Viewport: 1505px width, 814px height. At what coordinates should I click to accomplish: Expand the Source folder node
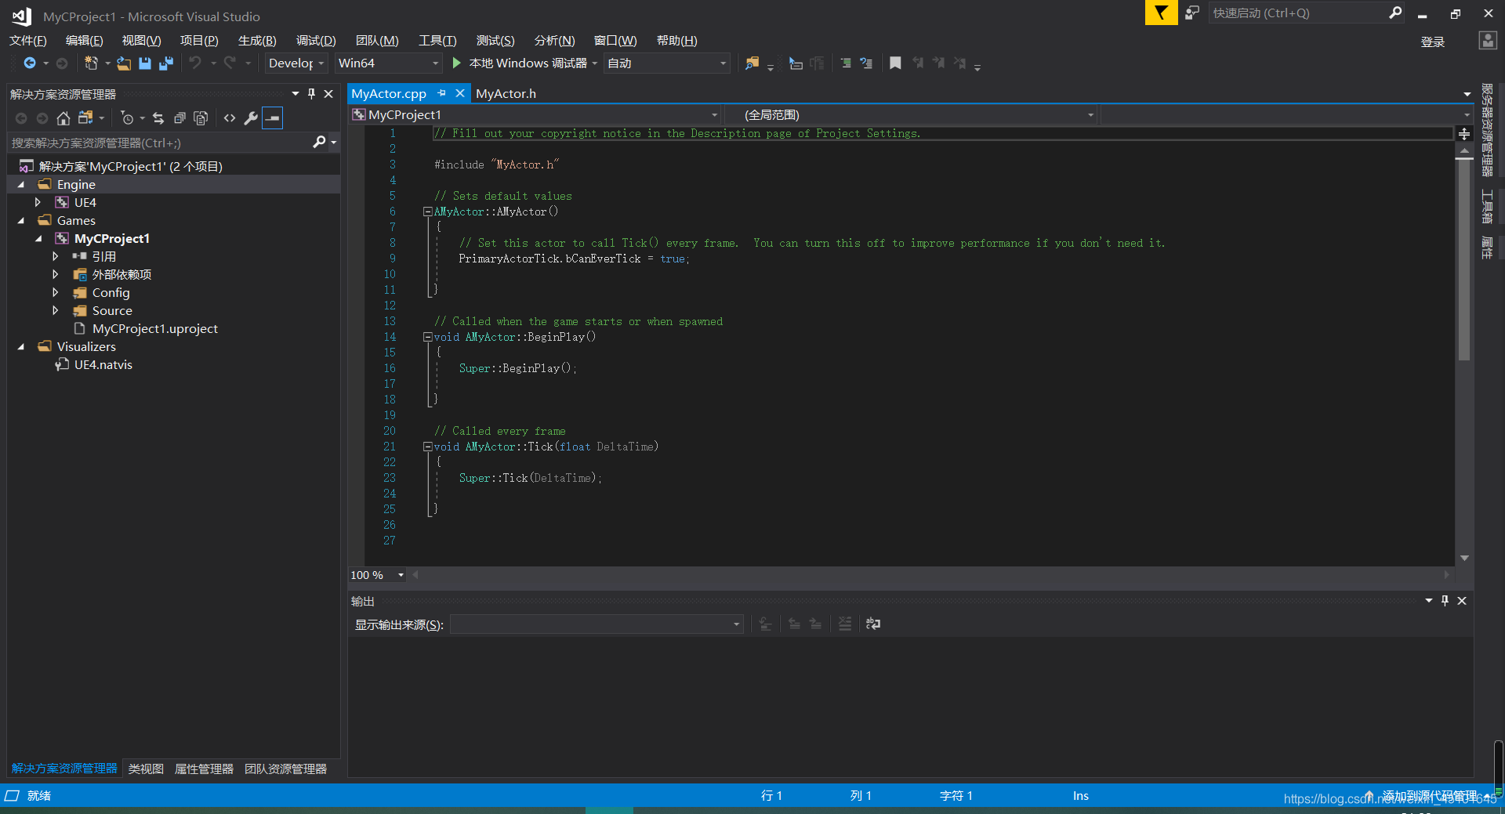55,311
